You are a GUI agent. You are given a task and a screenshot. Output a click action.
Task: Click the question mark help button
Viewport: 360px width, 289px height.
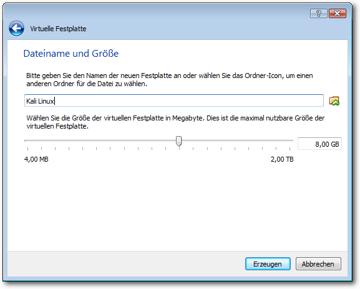(x=318, y=14)
